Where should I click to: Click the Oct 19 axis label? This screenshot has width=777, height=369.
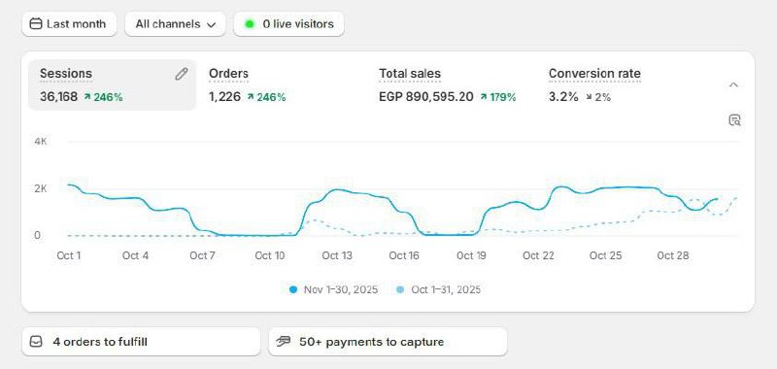point(471,255)
